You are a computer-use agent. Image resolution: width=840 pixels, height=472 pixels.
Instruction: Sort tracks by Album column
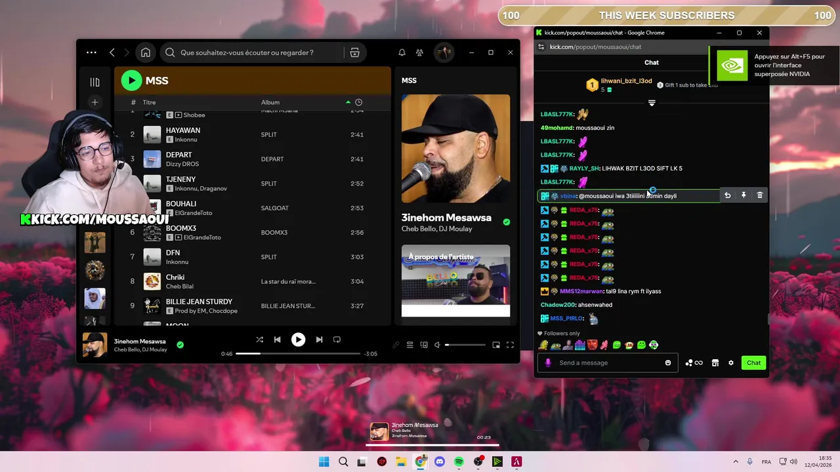click(x=270, y=102)
